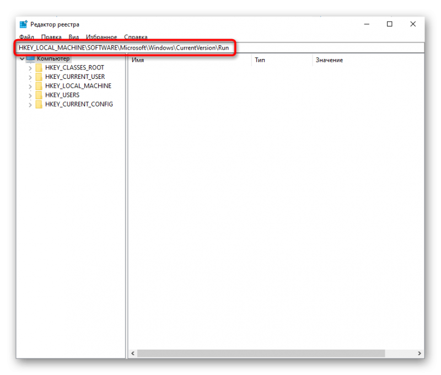The width and height of the screenshot is (441, 375).
Task: Select HKEY_LOCAL_MACHINE key label
Action: [x=78, y=86]
